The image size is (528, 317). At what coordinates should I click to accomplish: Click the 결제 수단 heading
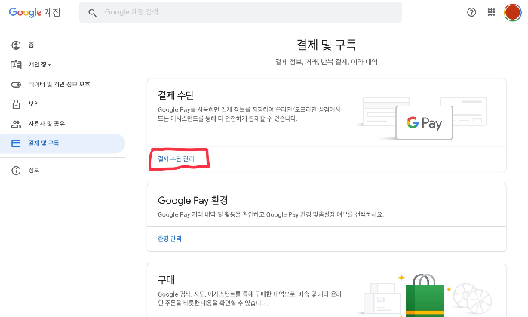tap(176, 95)
